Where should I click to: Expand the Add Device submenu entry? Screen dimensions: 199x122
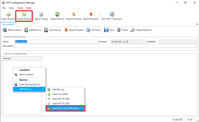29,89
